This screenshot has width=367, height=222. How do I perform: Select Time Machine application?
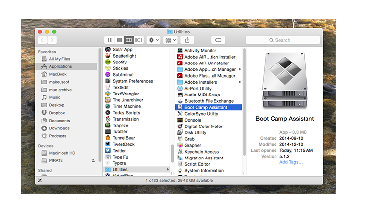click(x=126, y=106)
